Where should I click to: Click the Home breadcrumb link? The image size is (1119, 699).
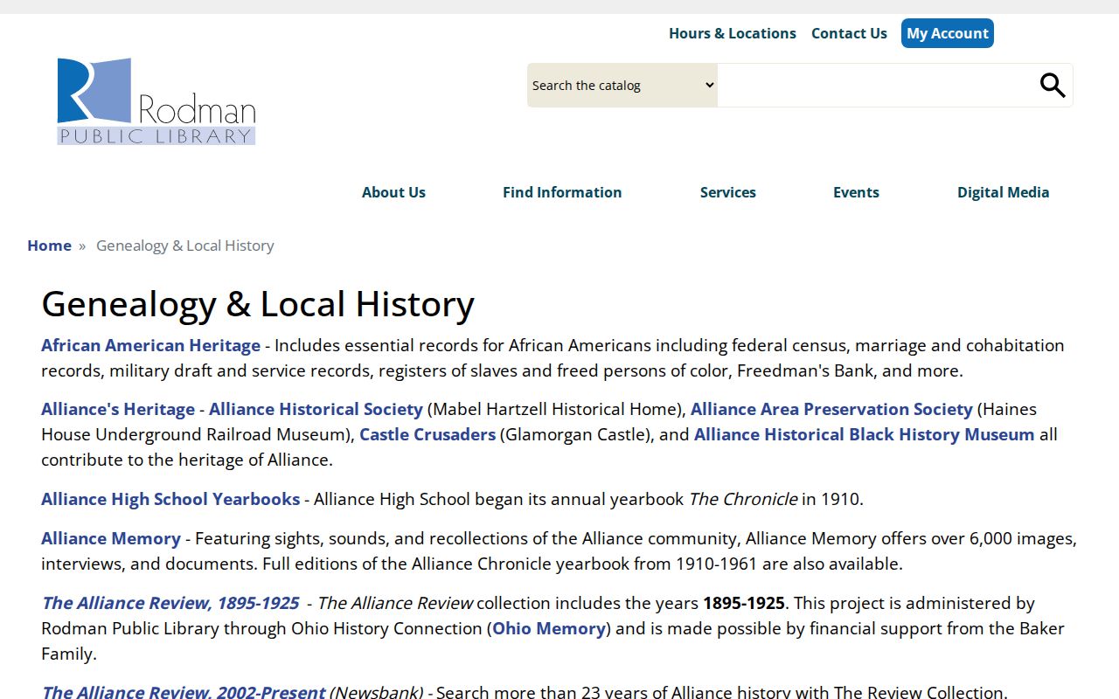click(x=49, y=246)
